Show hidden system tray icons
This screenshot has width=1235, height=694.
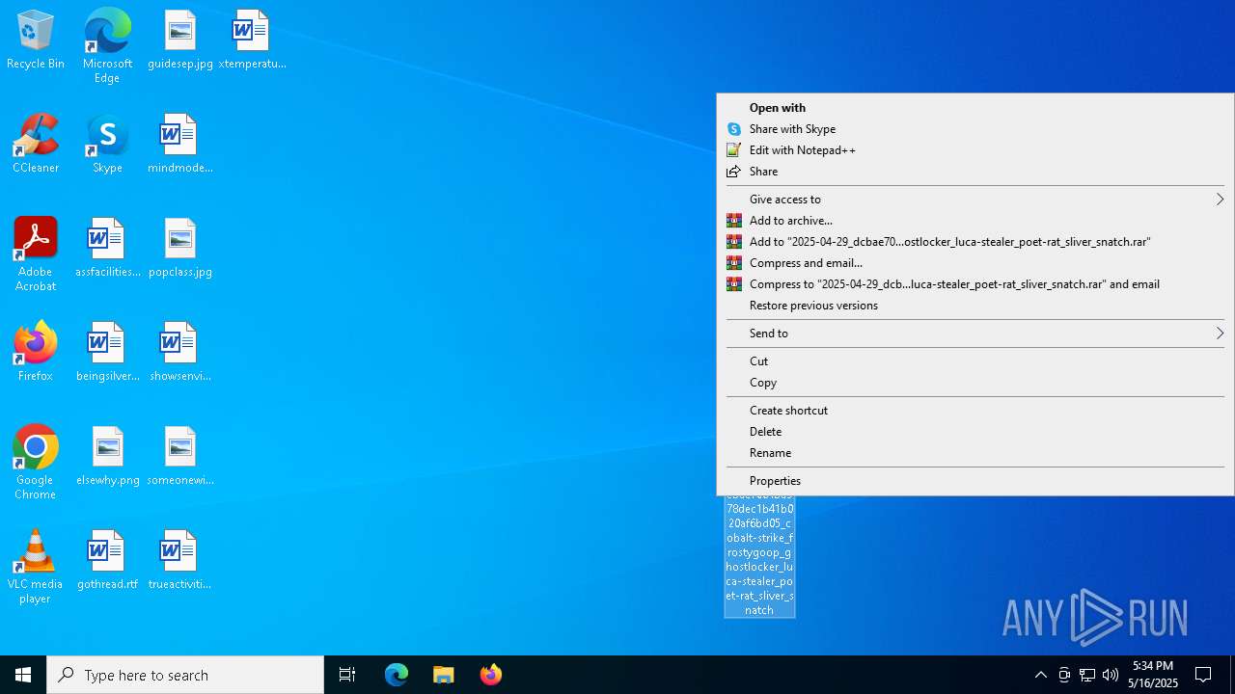[x=1040, y=675]
